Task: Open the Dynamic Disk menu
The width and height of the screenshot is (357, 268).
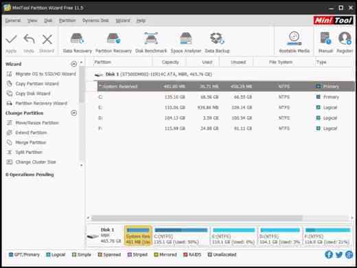Action: [x=95, y=21]
